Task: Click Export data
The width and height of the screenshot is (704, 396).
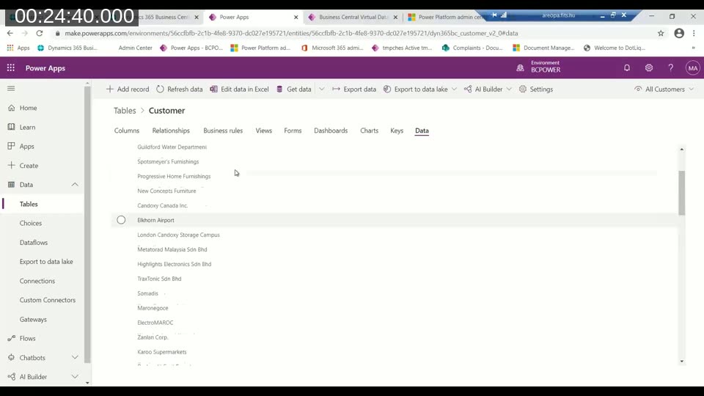Action: [x=354, y=89]
